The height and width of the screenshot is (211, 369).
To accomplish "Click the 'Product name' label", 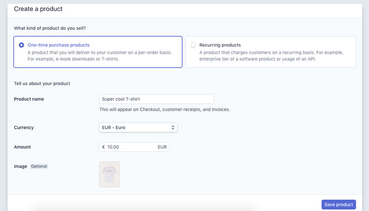I will point(29,99).
